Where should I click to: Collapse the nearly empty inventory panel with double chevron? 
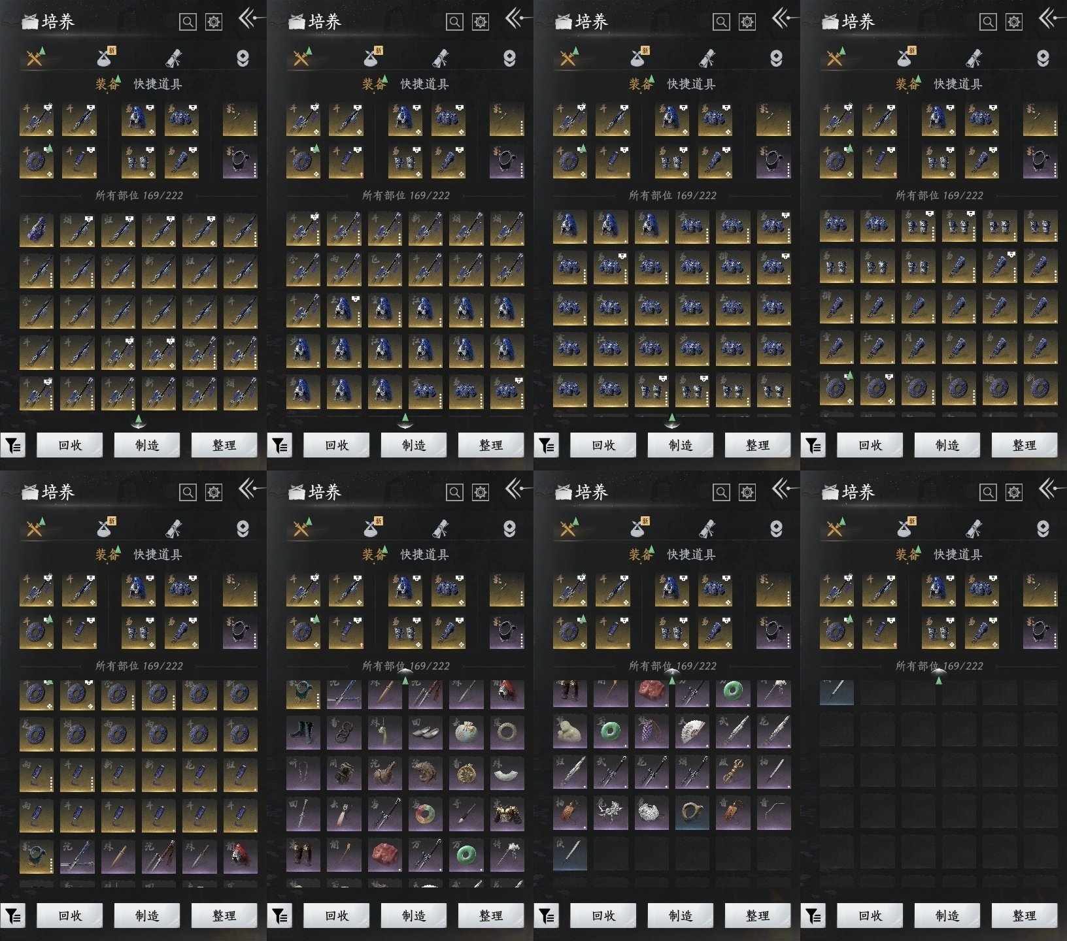[1047, 488]
